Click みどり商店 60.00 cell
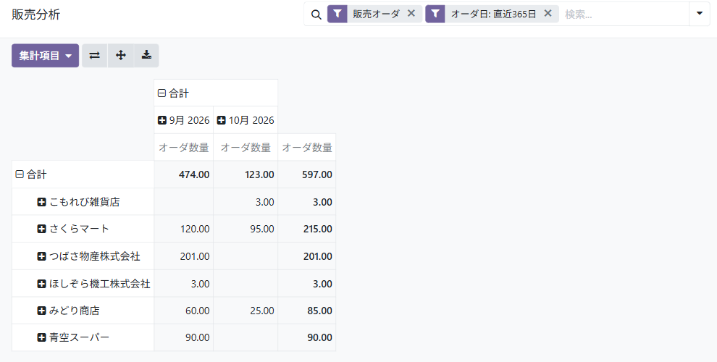This screenshot has height=362, width=717. tap(183, 311)
